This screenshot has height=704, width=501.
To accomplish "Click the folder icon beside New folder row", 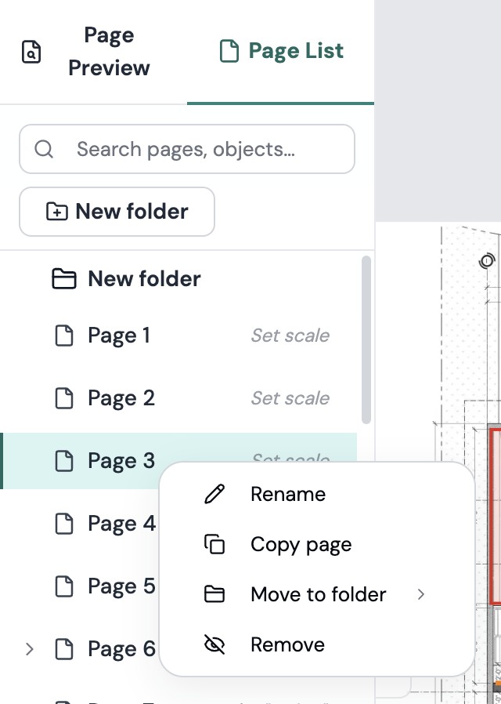I will pyautogui.click(x=64, y=279).
